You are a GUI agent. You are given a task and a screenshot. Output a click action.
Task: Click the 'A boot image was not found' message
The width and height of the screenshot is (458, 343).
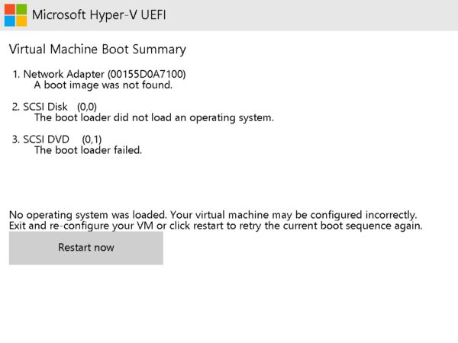point(103,85)
